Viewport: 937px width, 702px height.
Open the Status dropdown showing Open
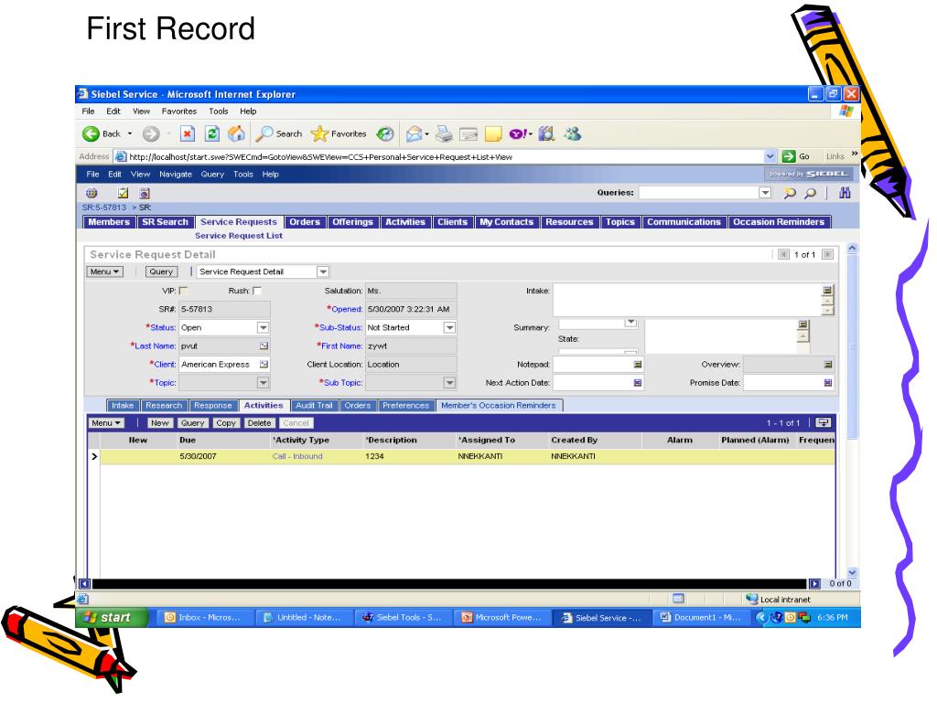coord(263,327)
